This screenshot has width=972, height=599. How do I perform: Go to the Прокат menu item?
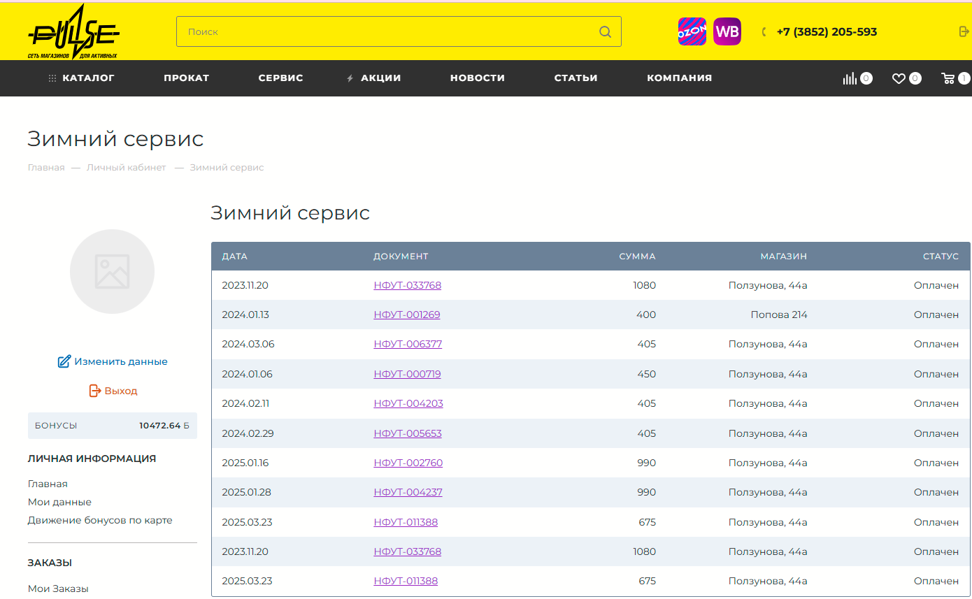[186, 78]
